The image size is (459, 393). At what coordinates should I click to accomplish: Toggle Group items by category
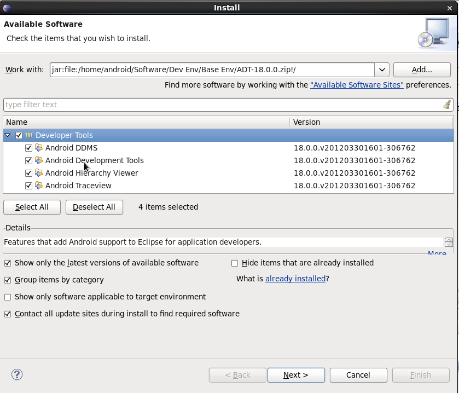(x=8, y=280)
